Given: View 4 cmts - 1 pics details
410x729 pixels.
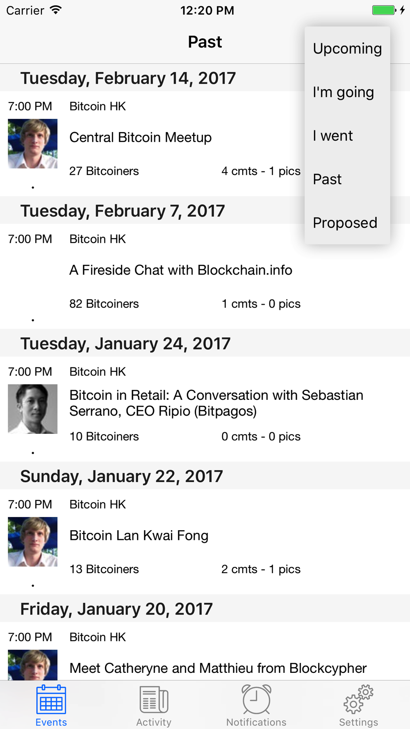Looking at the screenshot, I should (261, 171).
